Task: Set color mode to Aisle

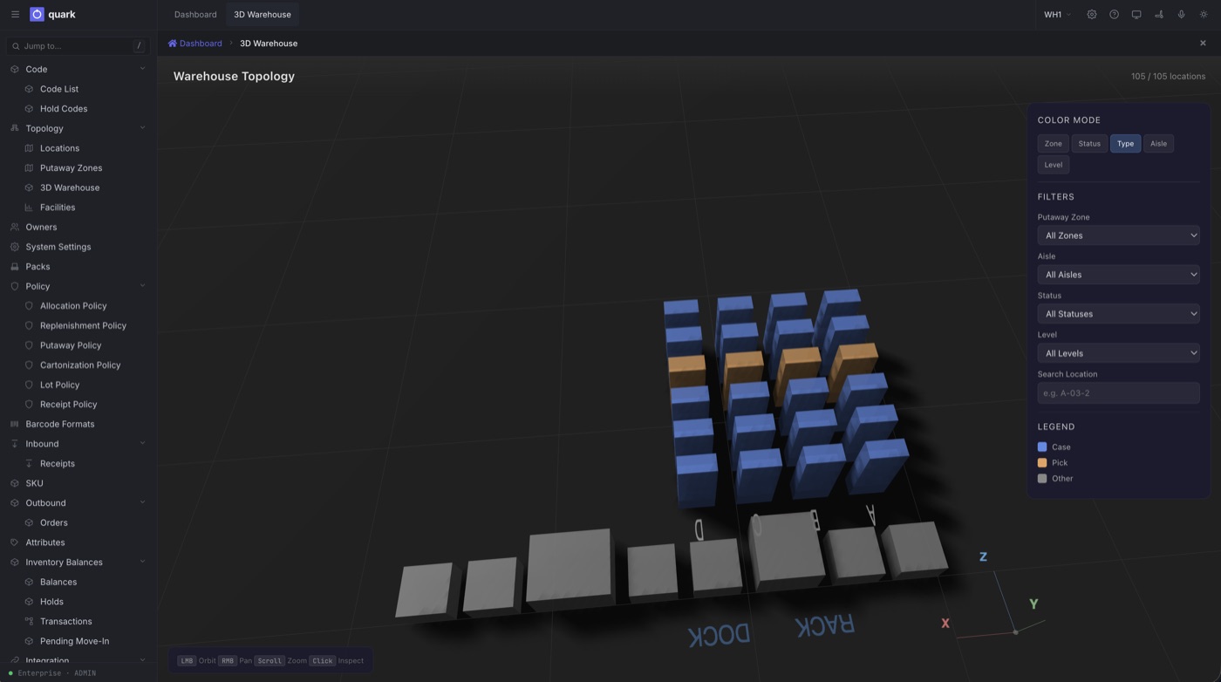Action: click(x=1158, y=144)
